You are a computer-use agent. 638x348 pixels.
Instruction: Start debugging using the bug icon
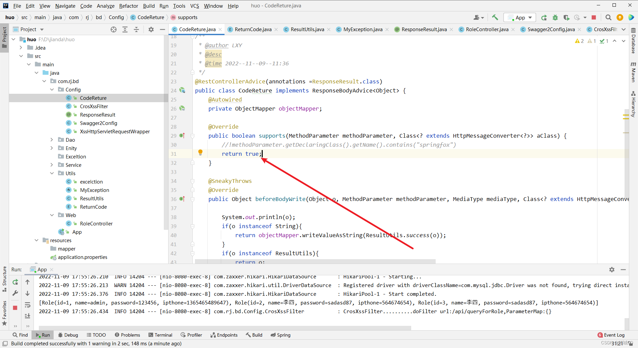point(555,17)
